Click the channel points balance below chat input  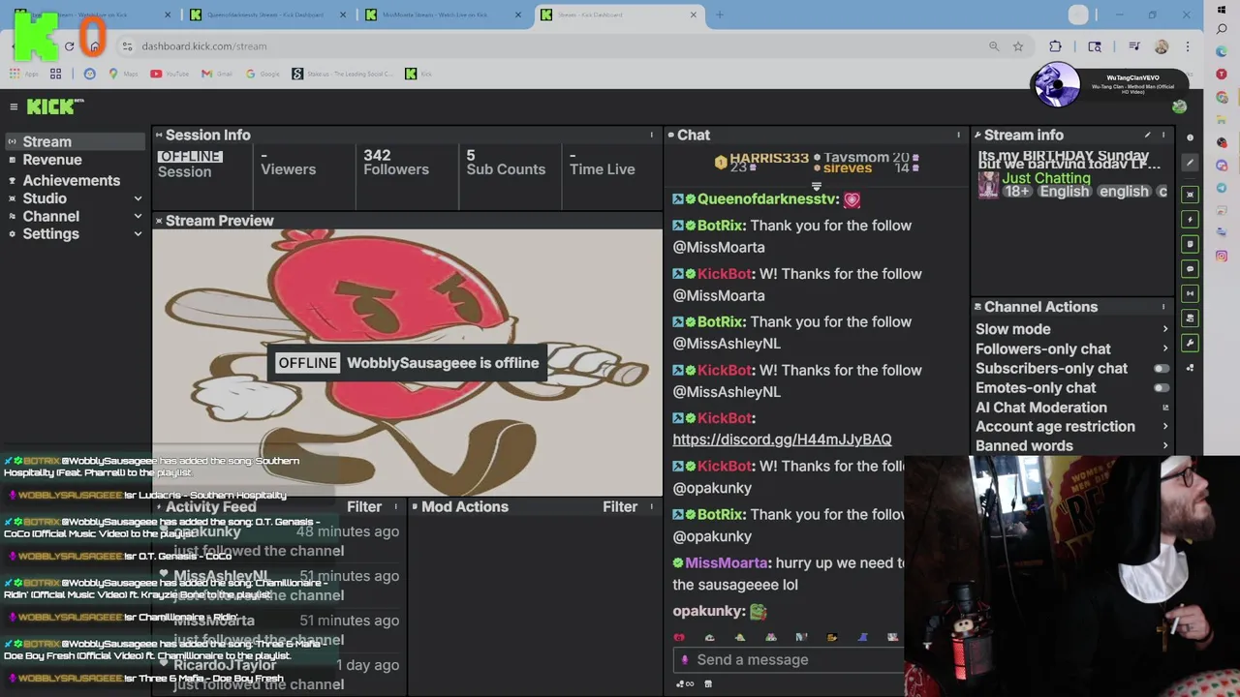click(684, 683)
